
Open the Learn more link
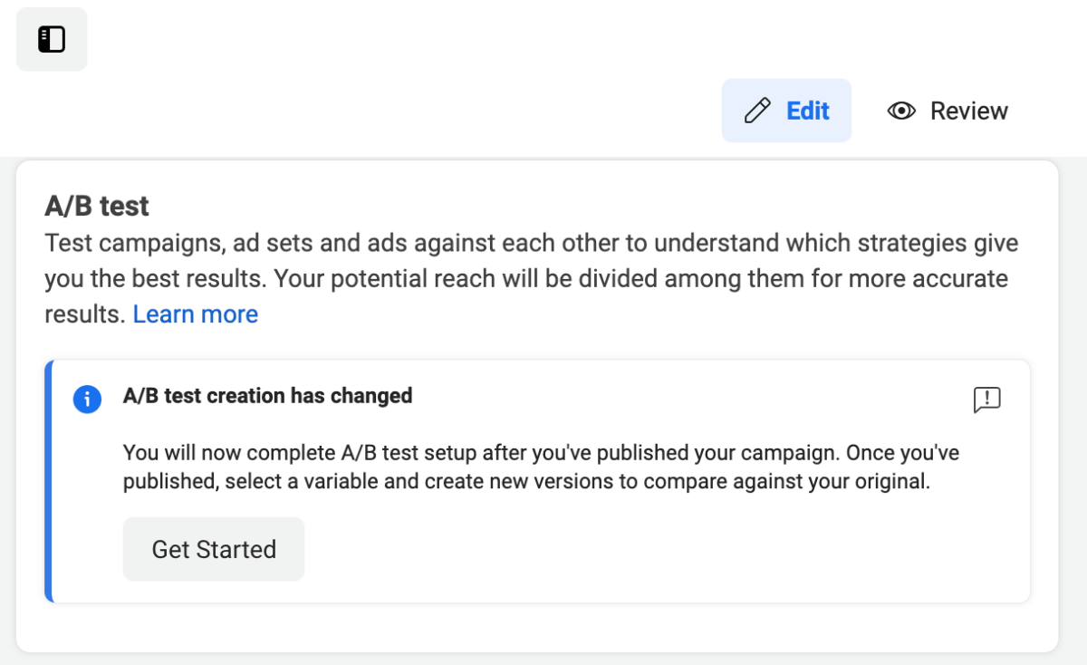click(x=195, y=313)
